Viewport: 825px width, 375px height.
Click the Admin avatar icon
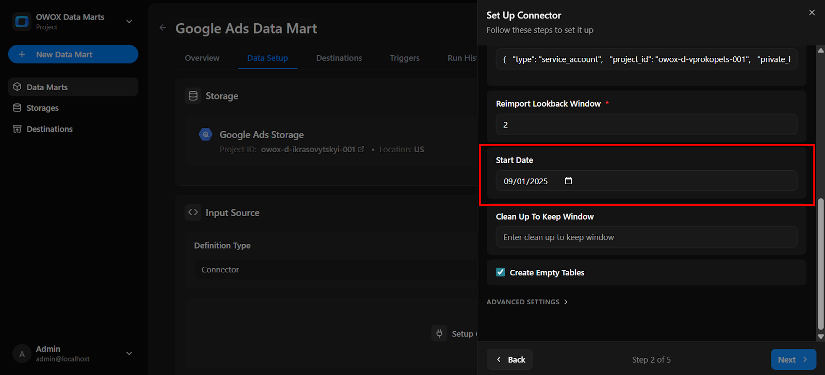click(22, 354)
